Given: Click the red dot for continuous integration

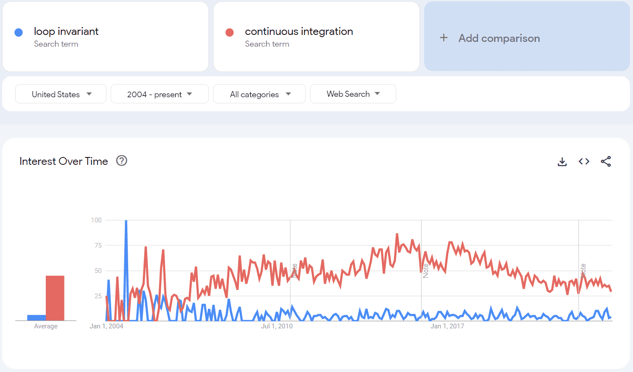Looking at the screenshot, I should tap(230, 32).
